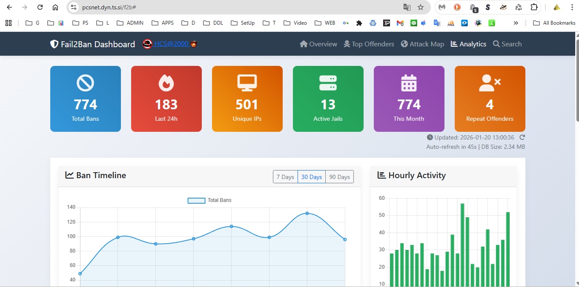Click the refresh icon beside the Updated timestamp
Screen dimensions: 579x287
pos(522,137)
